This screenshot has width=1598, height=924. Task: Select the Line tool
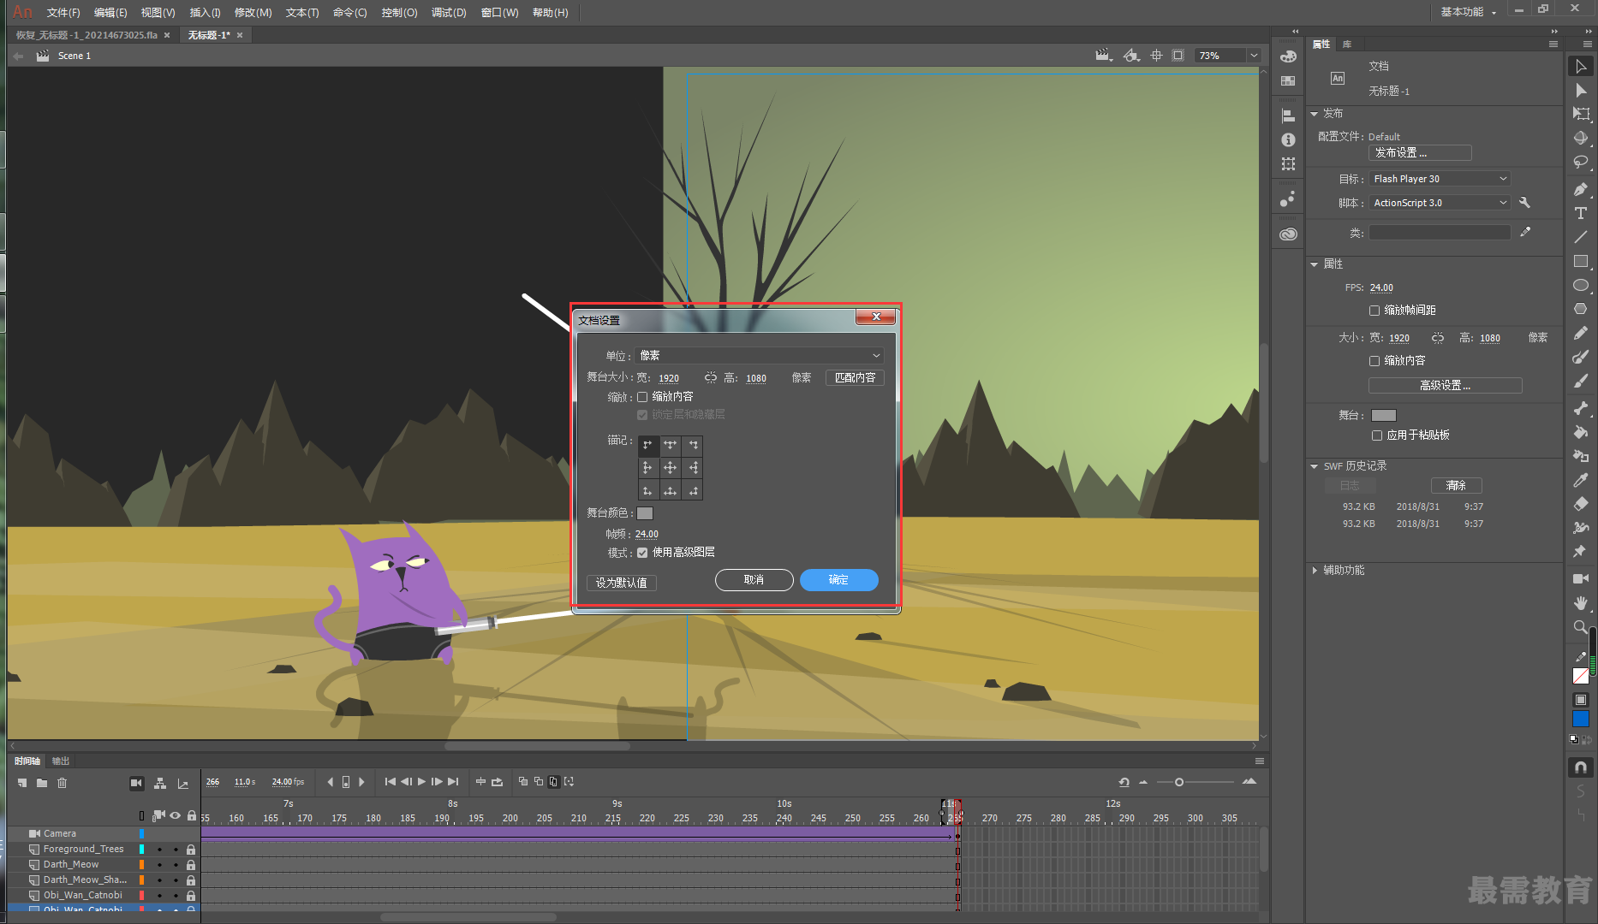(1581, 237)
